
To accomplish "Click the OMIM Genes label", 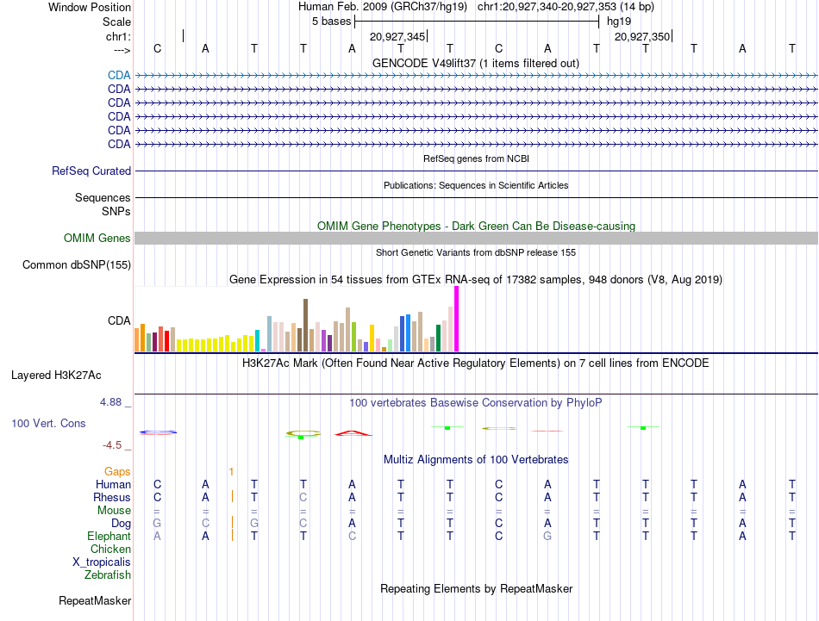I will coord(97,238).
